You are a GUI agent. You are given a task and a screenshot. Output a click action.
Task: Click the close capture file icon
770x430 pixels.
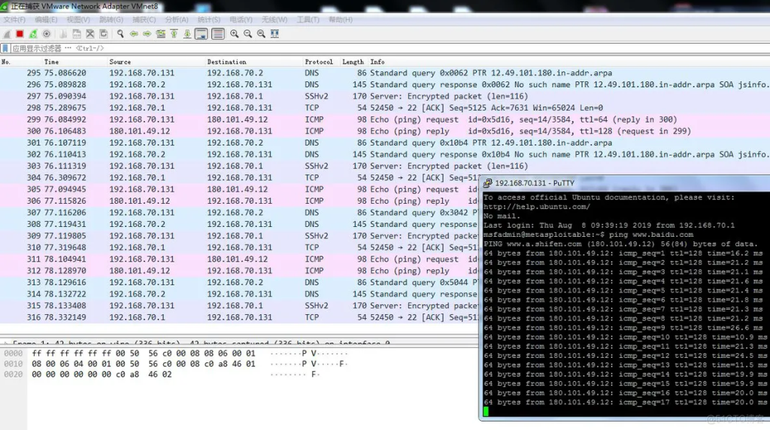click(90, 34)
